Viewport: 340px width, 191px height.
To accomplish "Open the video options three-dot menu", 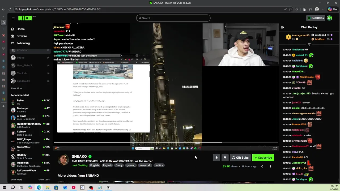I will (x=270, y=167).
